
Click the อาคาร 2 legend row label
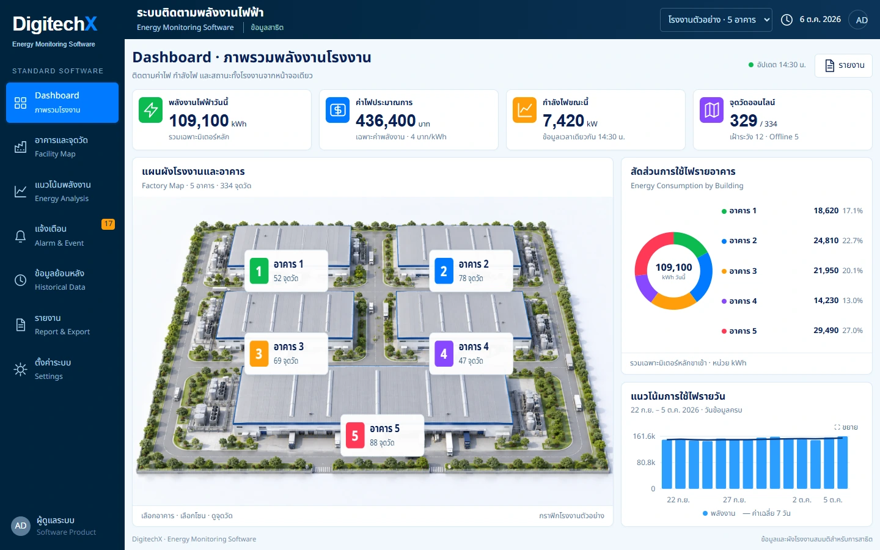tap(743, 241)
